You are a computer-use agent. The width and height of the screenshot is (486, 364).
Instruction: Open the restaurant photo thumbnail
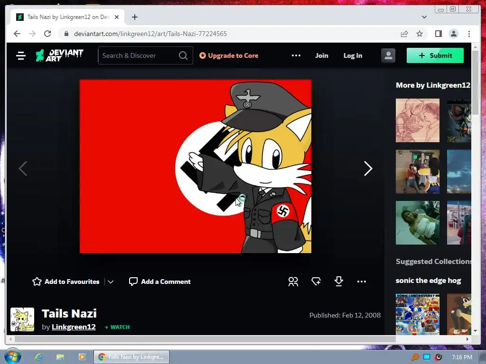click(418, 172)
